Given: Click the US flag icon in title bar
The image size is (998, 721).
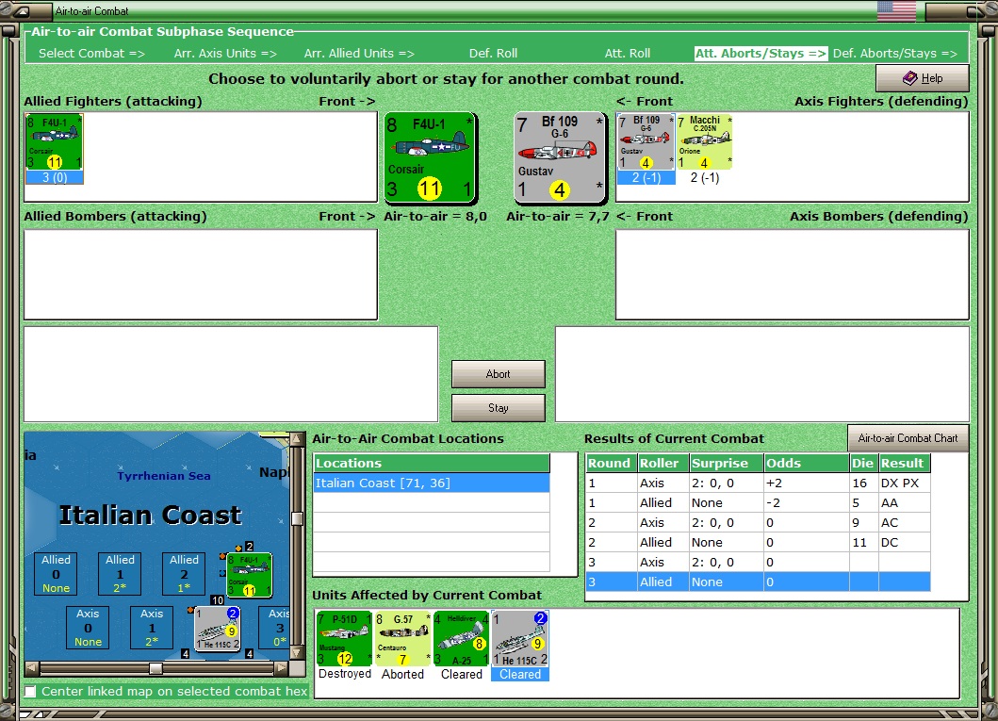Looking at the screenshot, I should (896, 10).
